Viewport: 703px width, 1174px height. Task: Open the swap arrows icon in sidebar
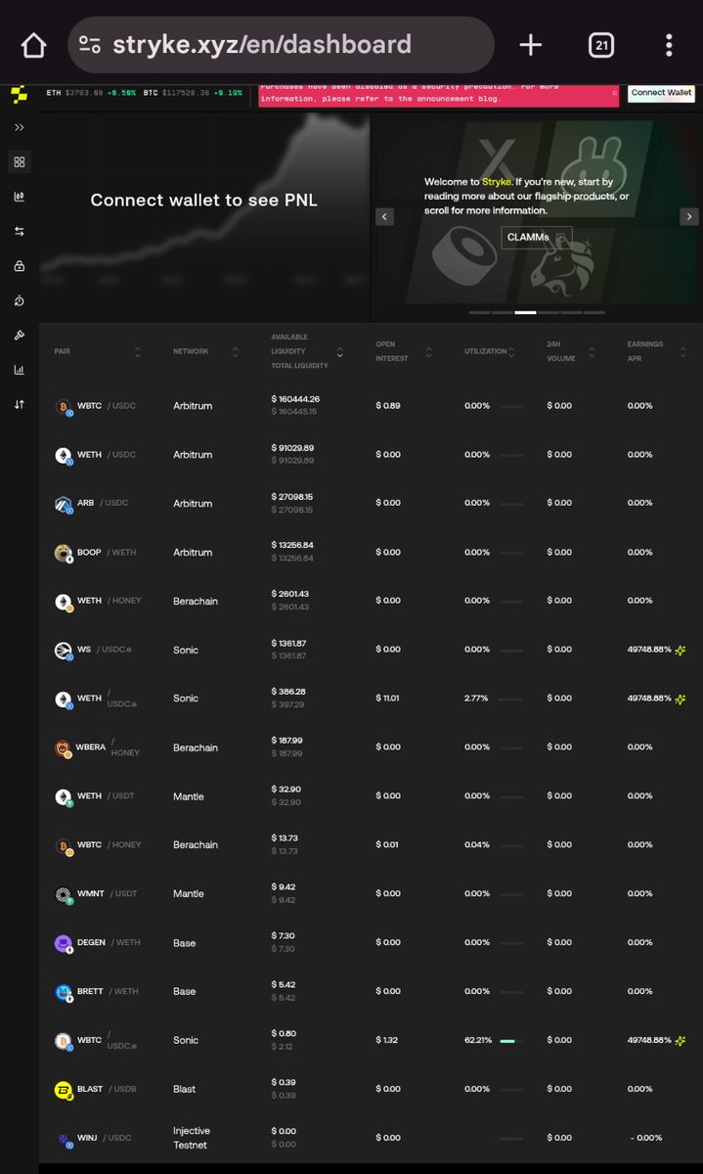pyautogui.click(x=19, y=231)
